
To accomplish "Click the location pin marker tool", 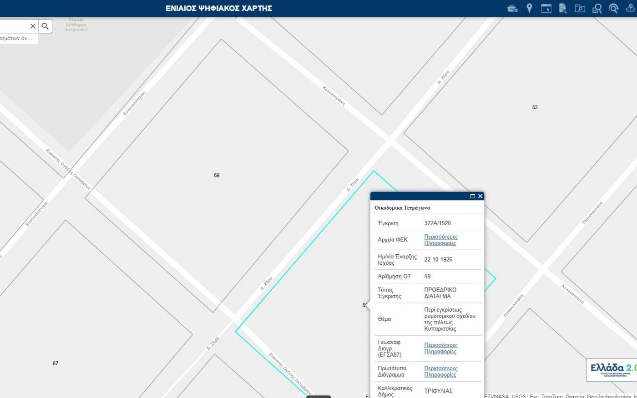I will (x=529, y=8).
